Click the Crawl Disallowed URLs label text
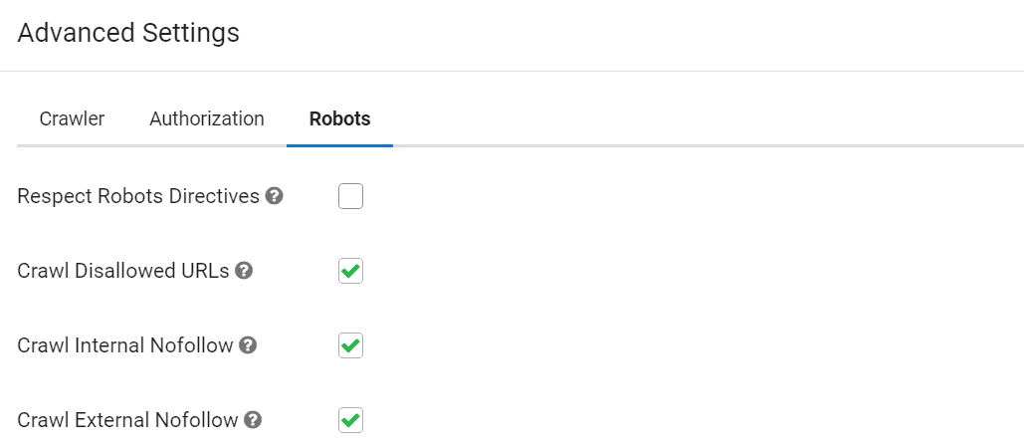This screenshot has width=1024, height=447. pos(123,271)
